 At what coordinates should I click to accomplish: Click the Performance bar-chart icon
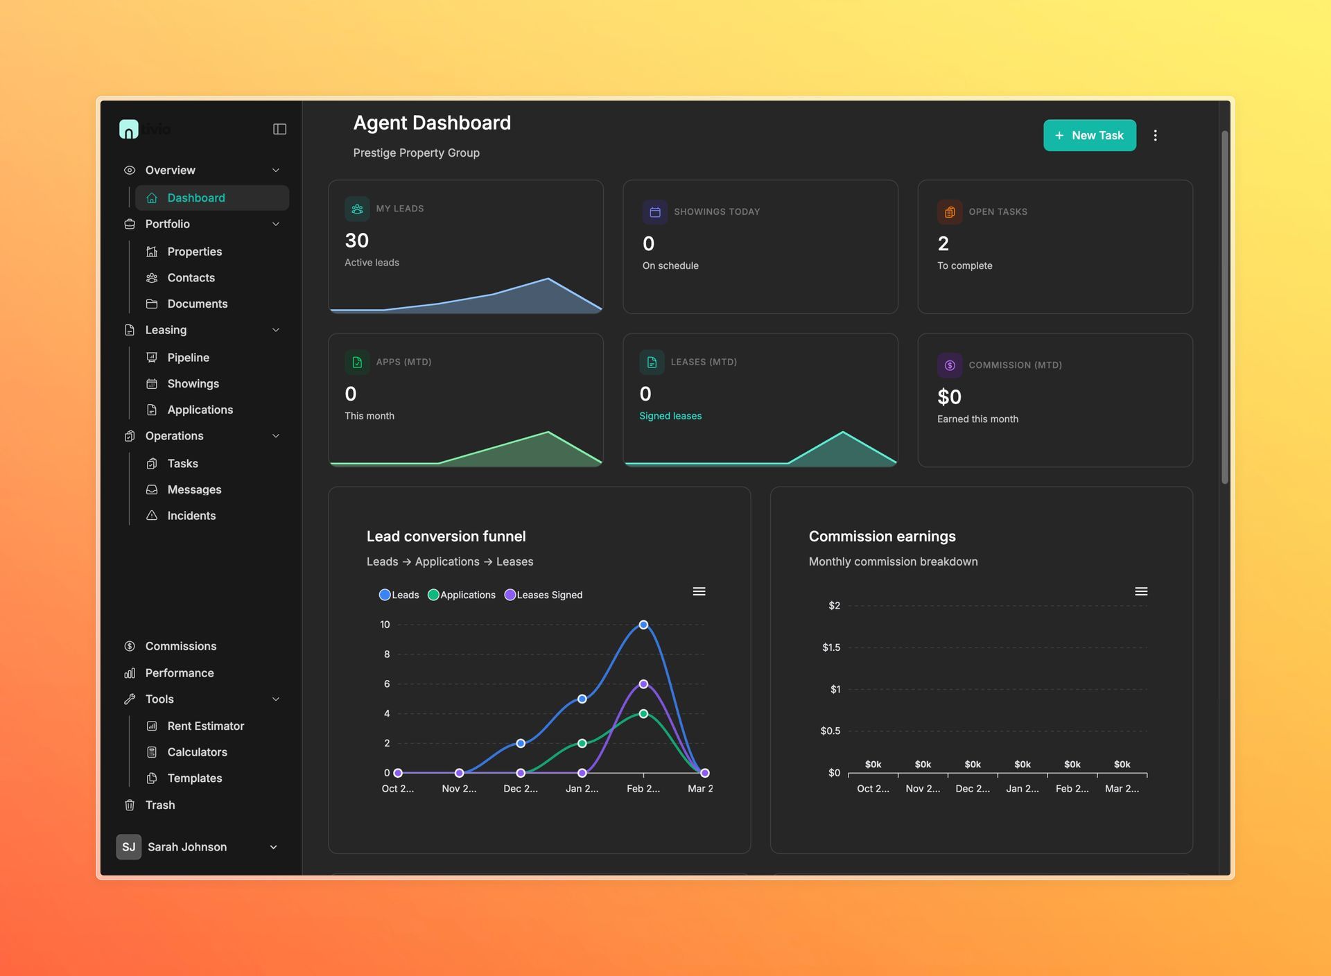point(130,672)
